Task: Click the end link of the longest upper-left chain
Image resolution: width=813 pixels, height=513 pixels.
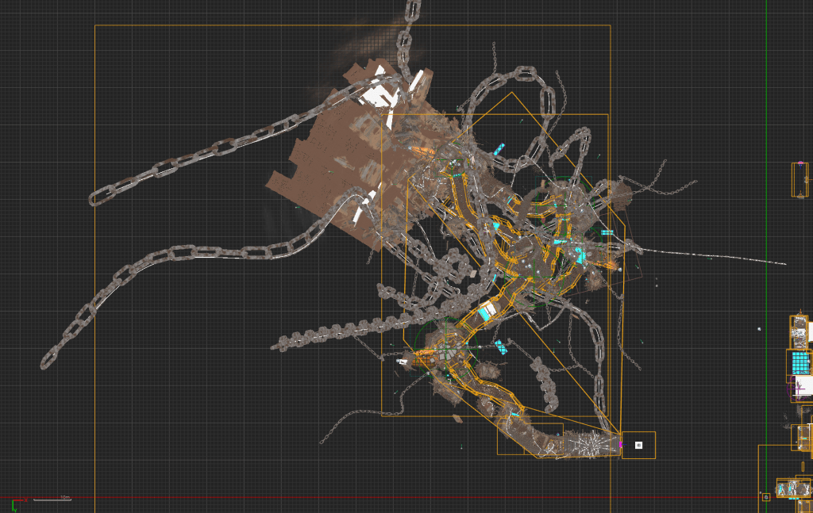Action: point(100,196)
